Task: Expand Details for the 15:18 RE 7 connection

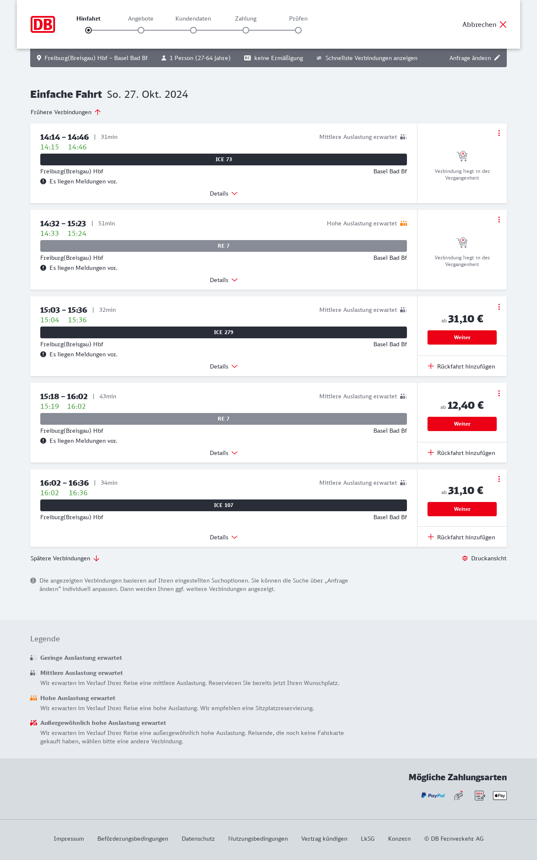Action: [x=224, y=453]
